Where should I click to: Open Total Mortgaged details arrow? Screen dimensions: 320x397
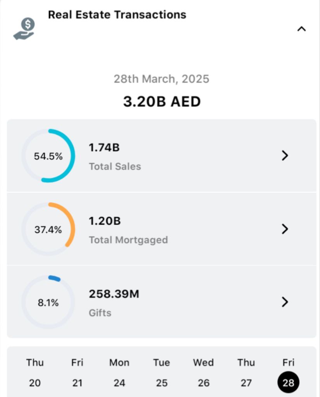pos(285,229)
